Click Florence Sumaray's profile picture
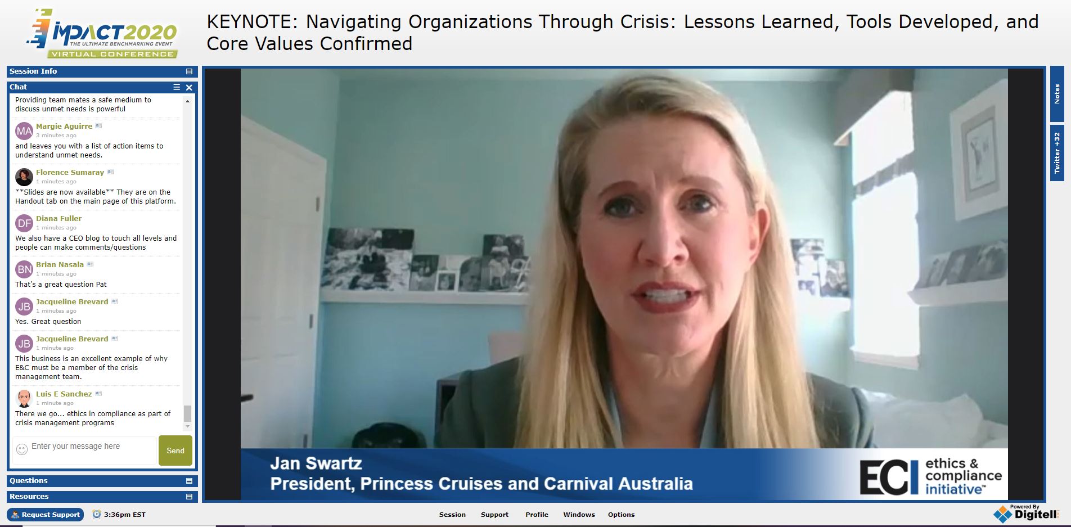Screen dimensions: 1071x527 24,177
